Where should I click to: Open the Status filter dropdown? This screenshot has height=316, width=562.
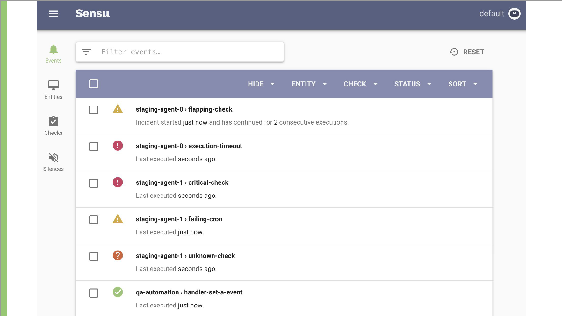[x=412, y=84]
